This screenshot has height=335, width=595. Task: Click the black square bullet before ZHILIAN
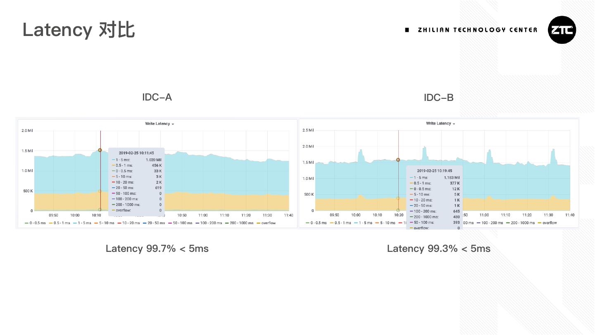[x=407, y=30]
